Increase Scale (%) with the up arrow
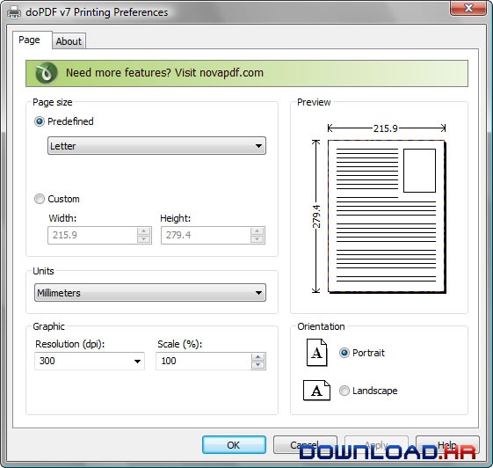 (x=258, y=357)
